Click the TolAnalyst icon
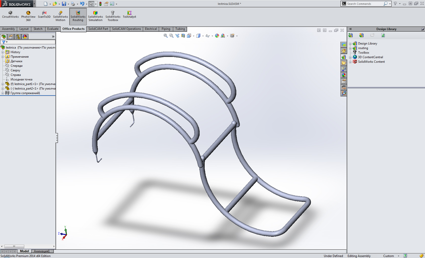This screenshot has width=425, height=258. point(129,15)
